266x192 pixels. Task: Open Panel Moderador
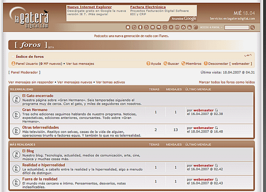(24, 73)
